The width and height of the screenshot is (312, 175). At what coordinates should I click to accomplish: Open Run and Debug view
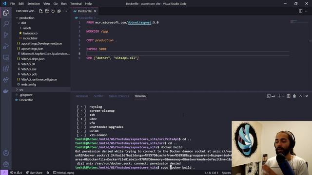(x=6, y=46)
